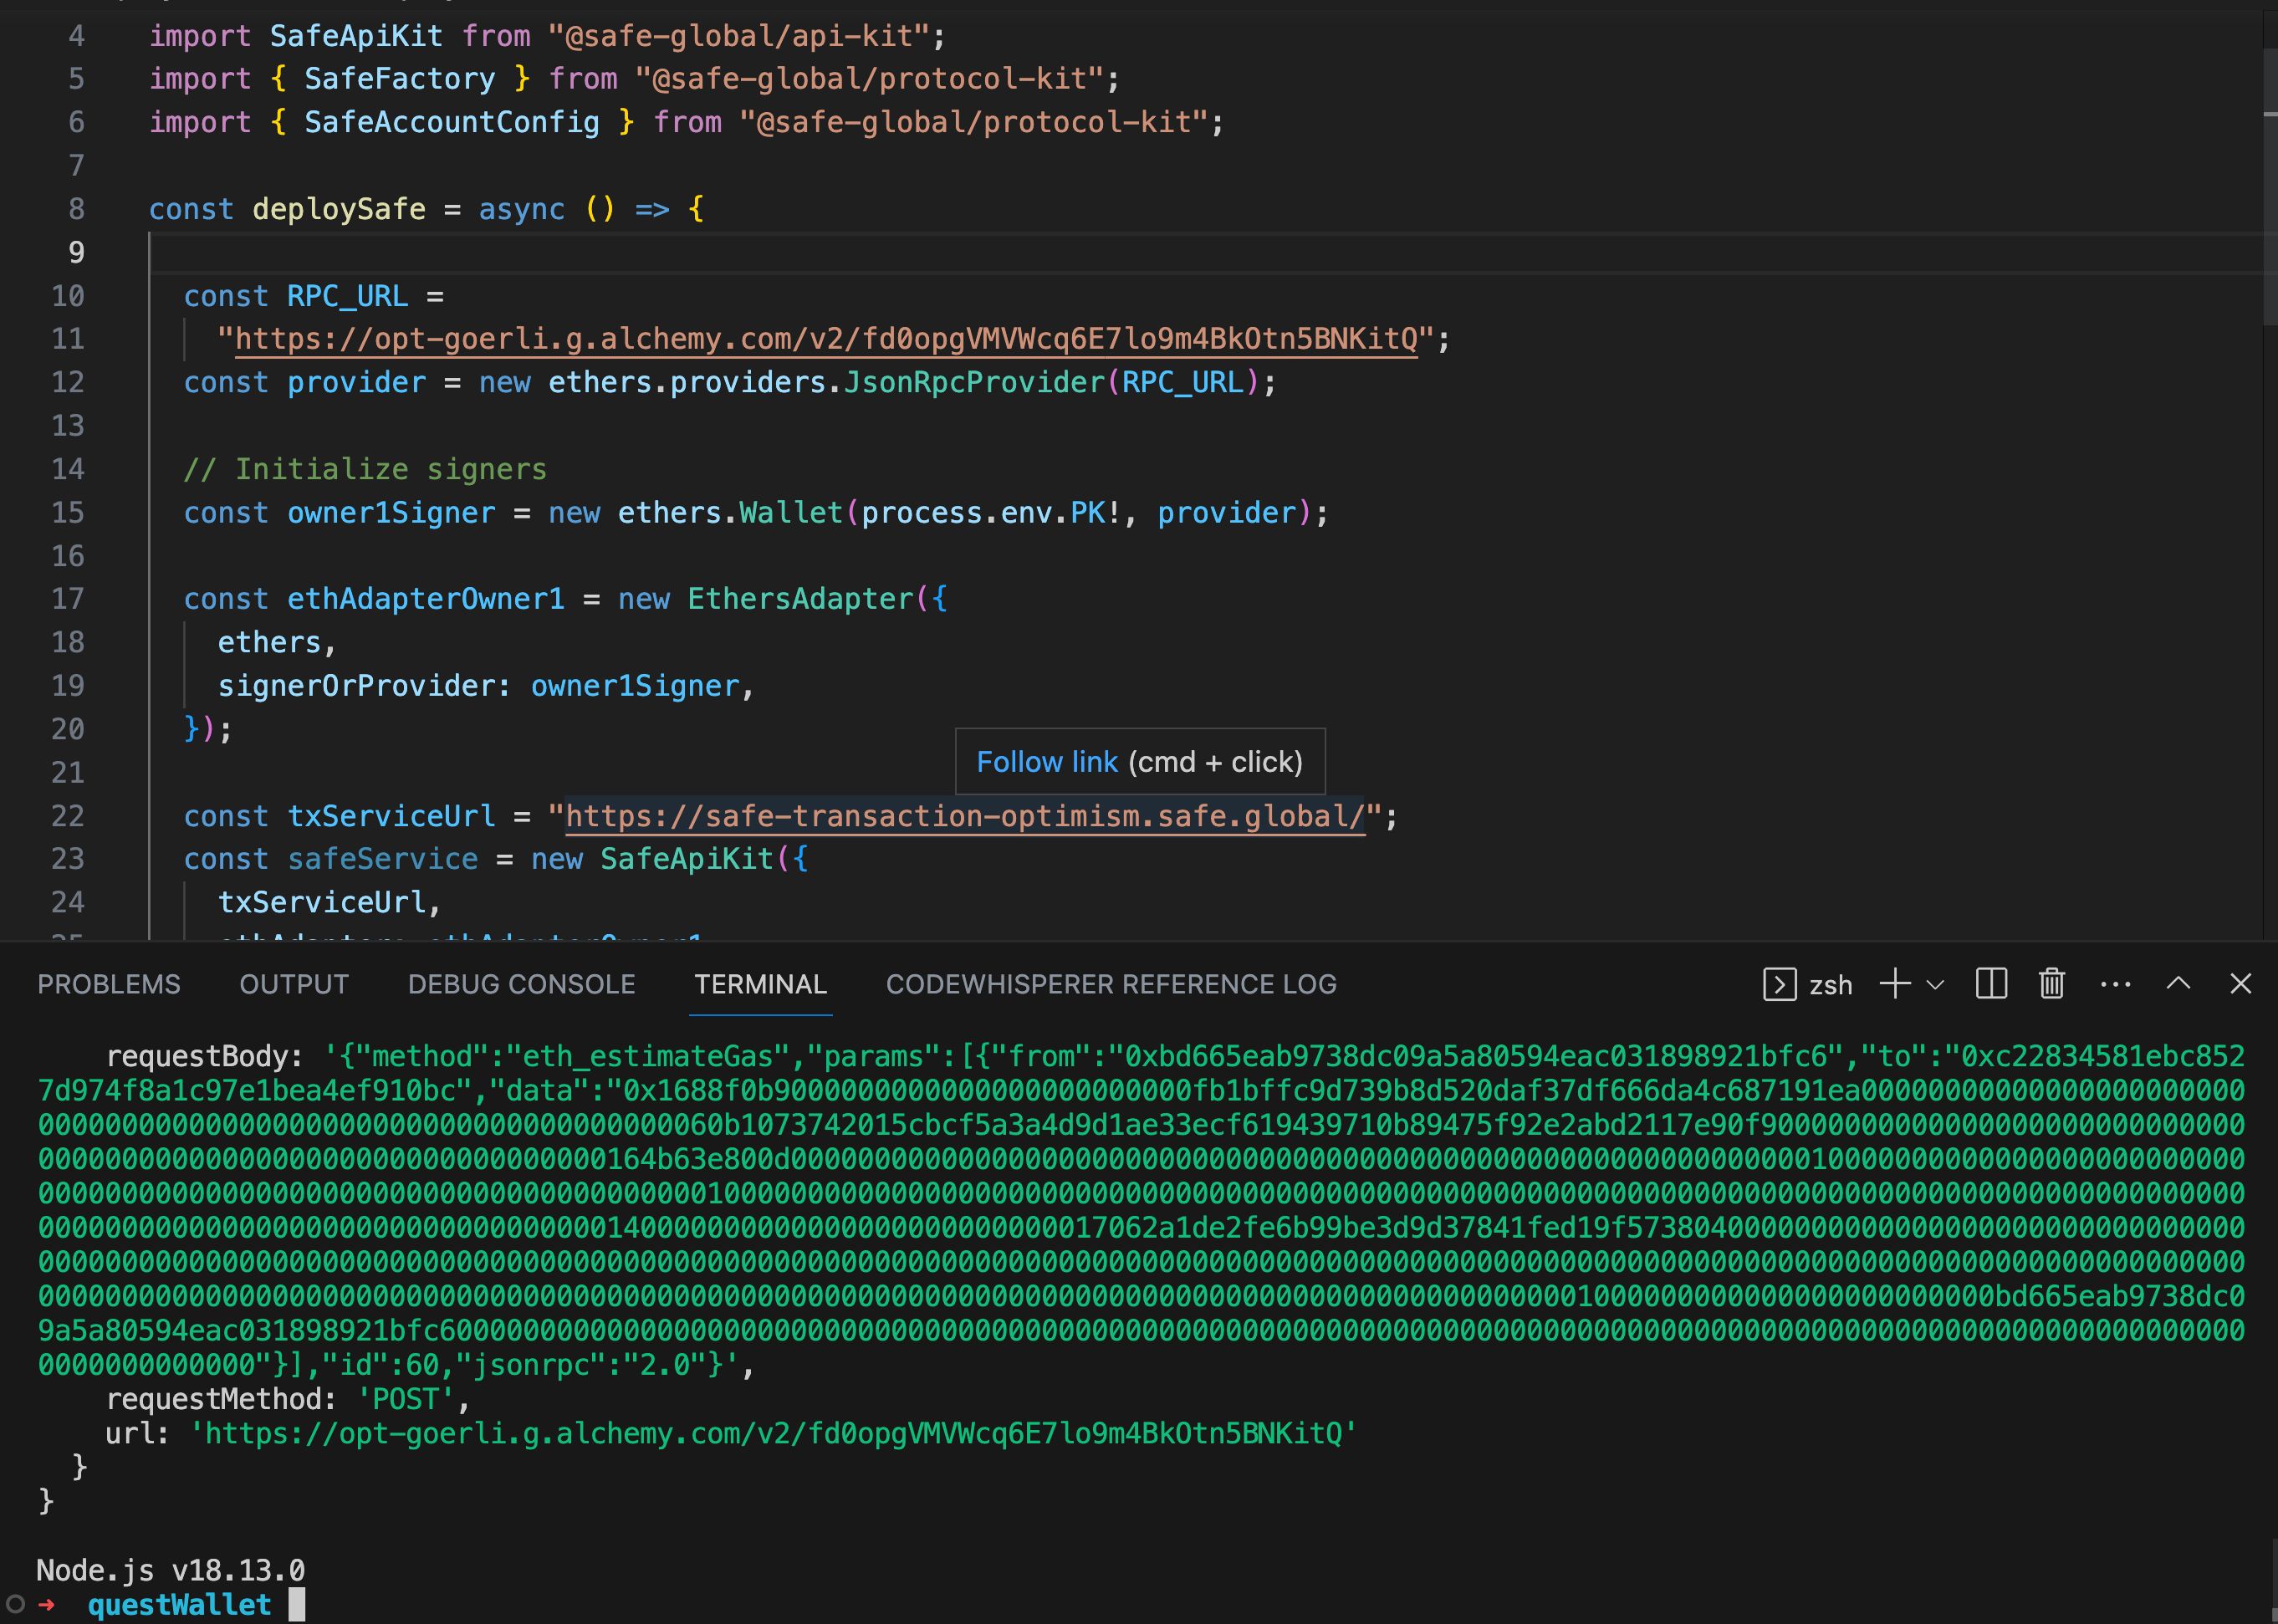Kill terminal with trash icon
This screenshot has height=1624, width=2278.
click(2051, 984)
